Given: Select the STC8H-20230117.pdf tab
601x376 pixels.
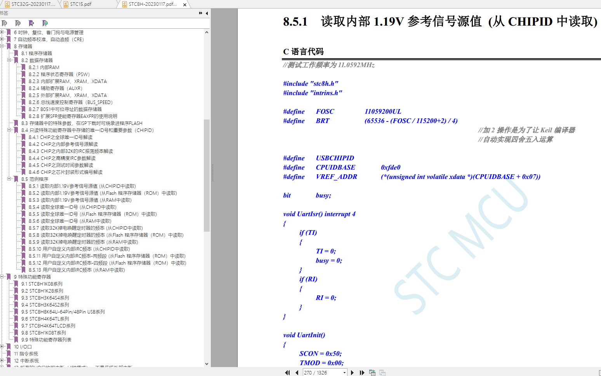Looking at the screenshot, I should point(153,4).
